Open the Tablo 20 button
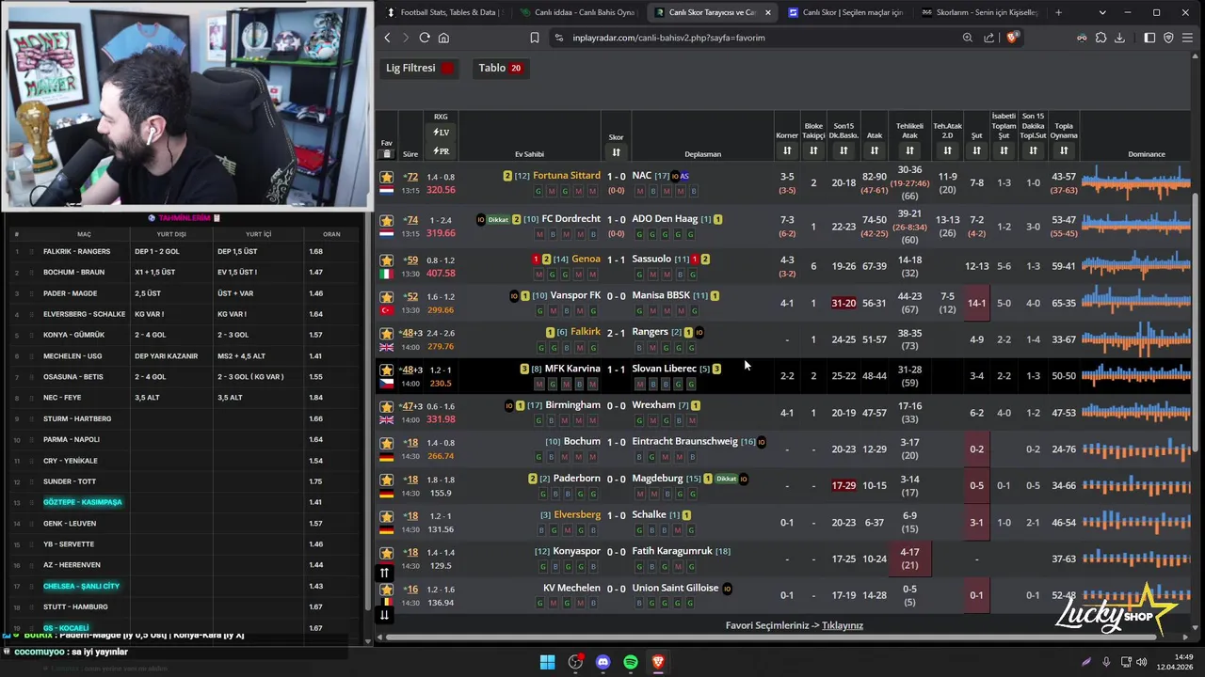The width and height of the screenshot is (1205, 677). click(x=500, y=68)
